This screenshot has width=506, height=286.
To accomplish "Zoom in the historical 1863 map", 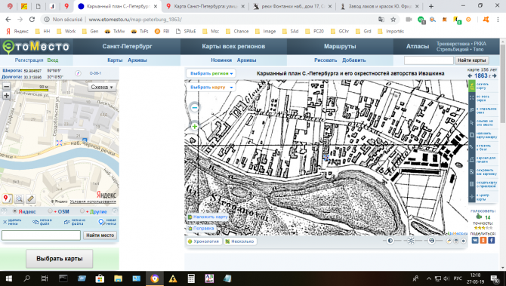I will pyautogui.click(x=195, y=126).
